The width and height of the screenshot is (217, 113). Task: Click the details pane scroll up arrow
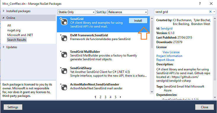[x=215, y=18]
